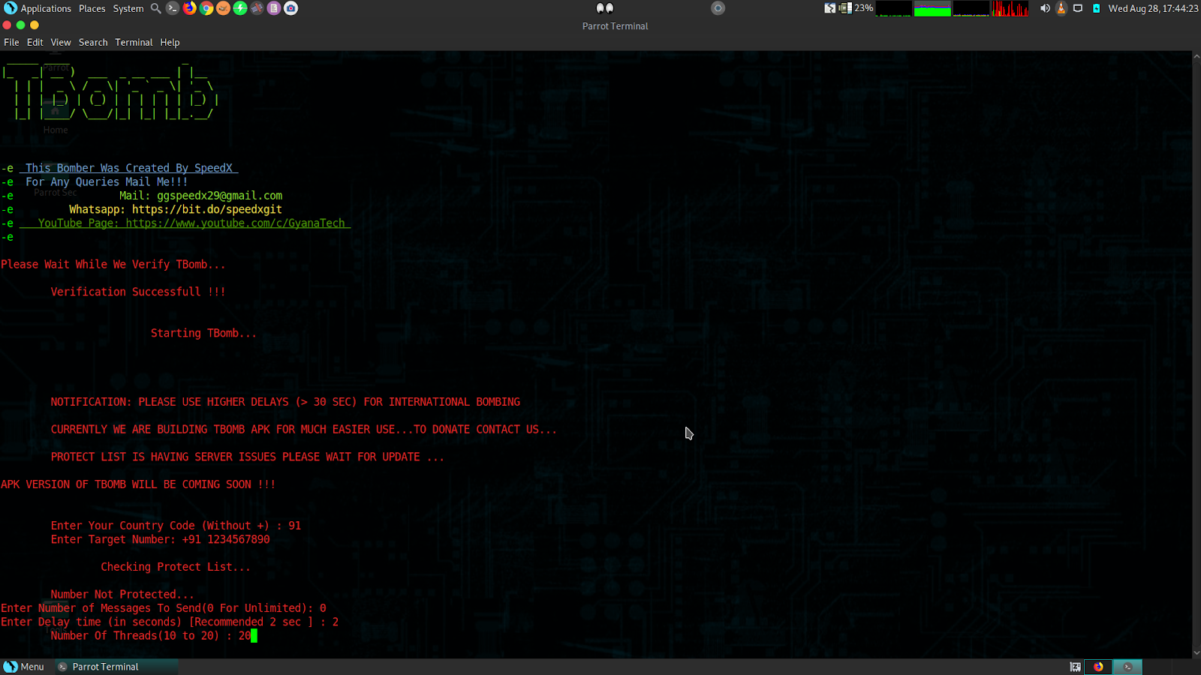1201x675 pixels.
Task: Click the orange launcher icon beside Chrome
Action: click(x=223, y=8)
